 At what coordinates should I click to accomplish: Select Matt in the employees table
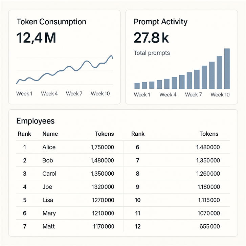point(48,226)
